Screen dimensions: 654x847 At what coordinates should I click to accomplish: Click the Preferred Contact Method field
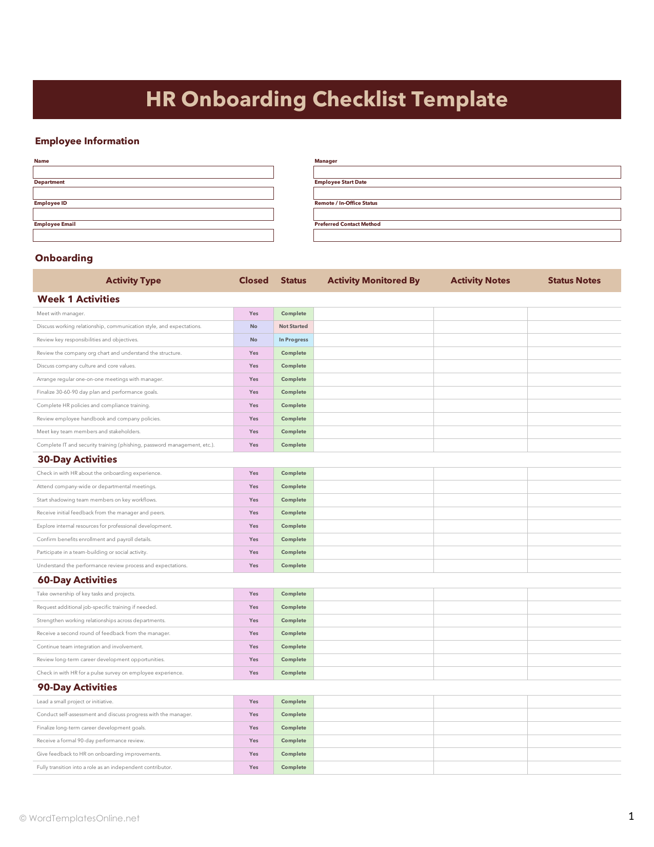(x=467, y=235)
